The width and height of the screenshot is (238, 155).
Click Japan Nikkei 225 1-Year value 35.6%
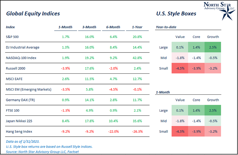tap(137, 121)
